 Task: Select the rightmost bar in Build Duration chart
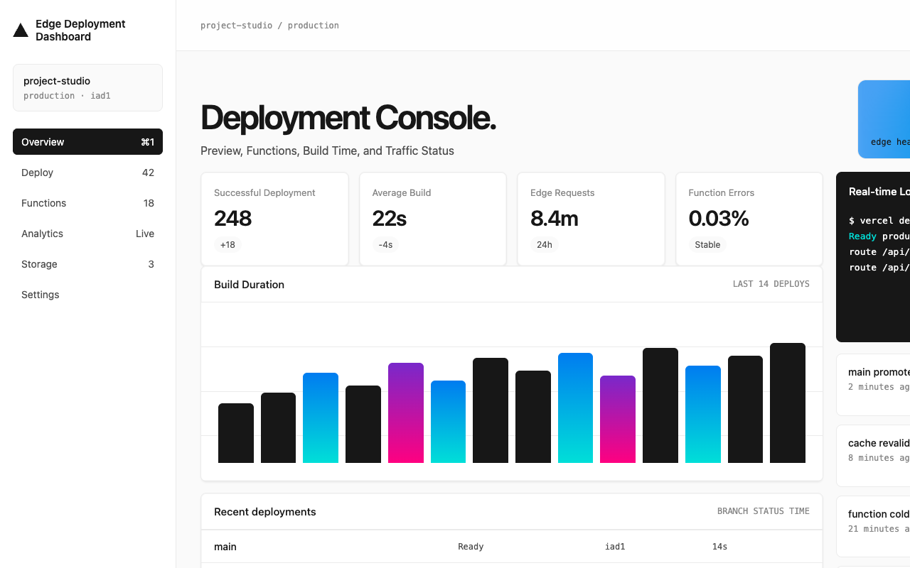pos(788,403)
